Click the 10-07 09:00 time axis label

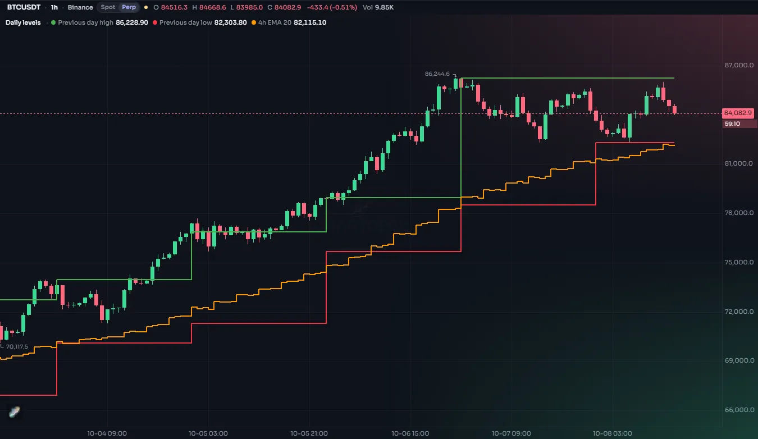point(511,433)
